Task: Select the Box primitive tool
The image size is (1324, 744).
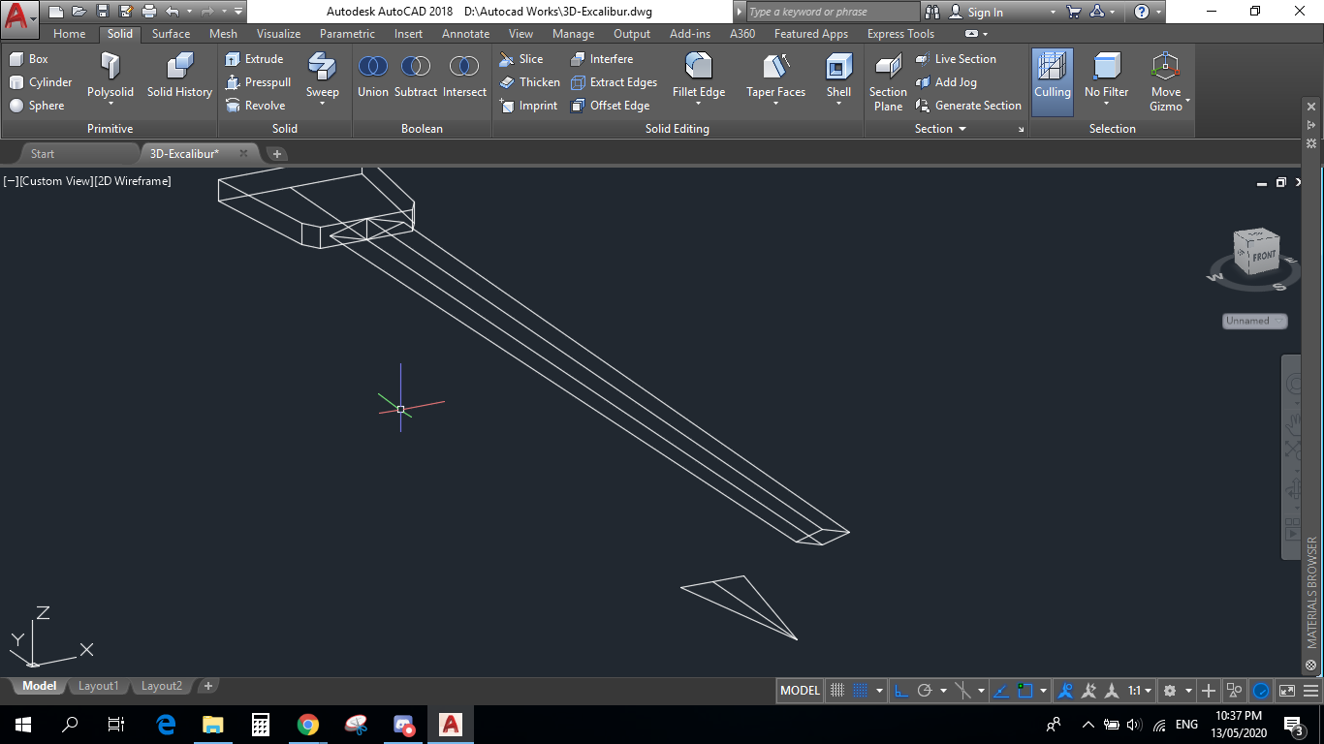Action: click(x=29, y=59)
